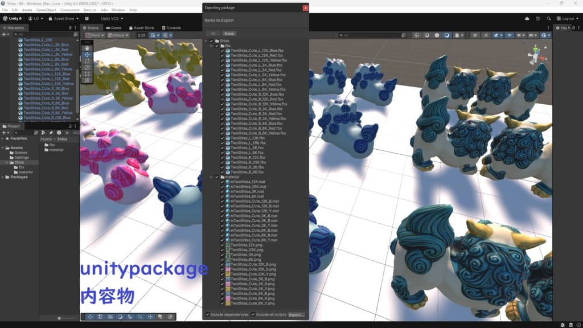Select the Rotate tool in scene toolbar
The width and height of the screenshot is (583, 328).
87,61
